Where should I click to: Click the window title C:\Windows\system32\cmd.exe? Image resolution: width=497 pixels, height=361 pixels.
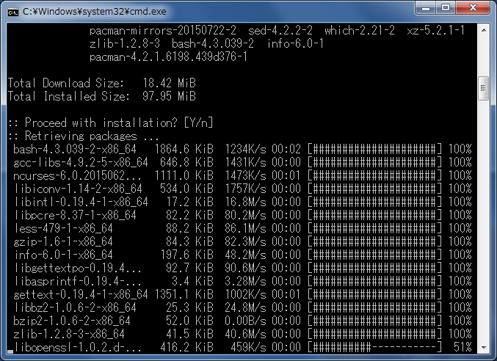(95, 12)
